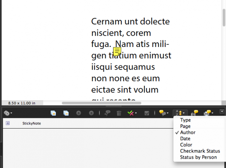Viewport: 226px width, 168px height.
Task: Expand the StickyNote tree entry
Action: [x=8, y=123]
